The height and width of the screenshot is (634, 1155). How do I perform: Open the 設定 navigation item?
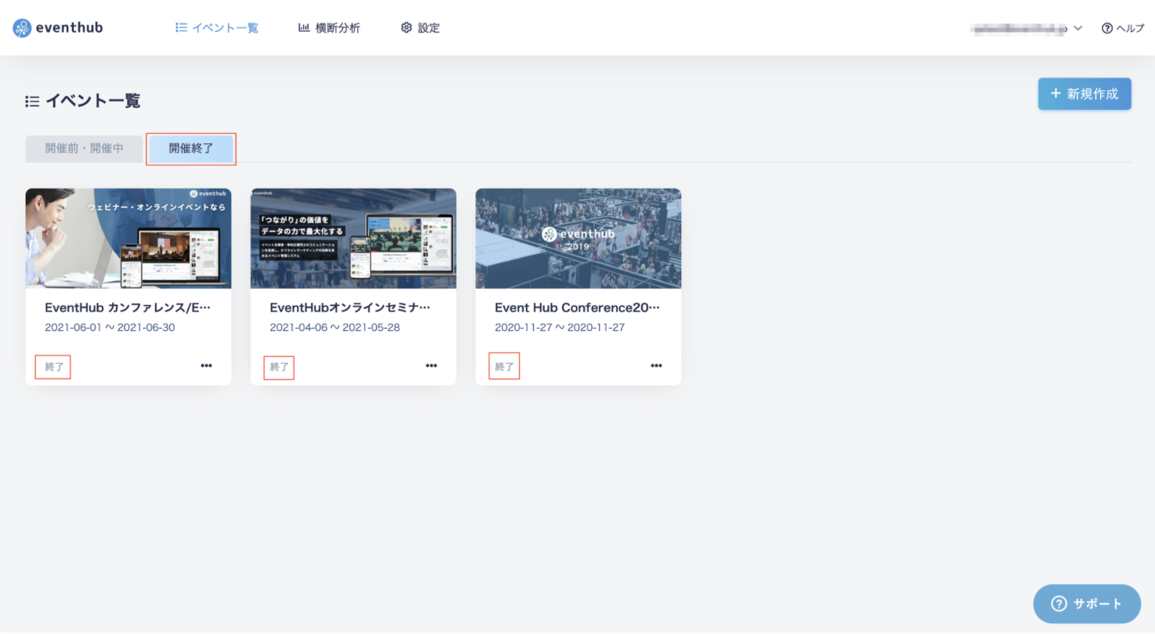420,28
